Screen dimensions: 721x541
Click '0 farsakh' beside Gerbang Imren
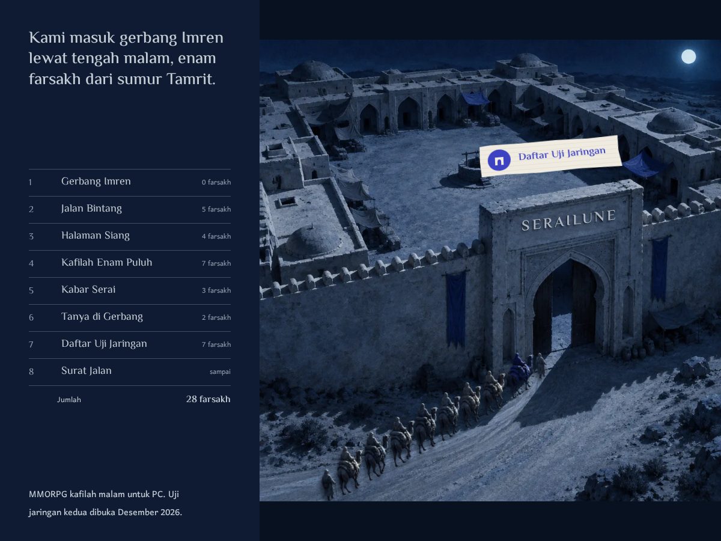(216, 182)
